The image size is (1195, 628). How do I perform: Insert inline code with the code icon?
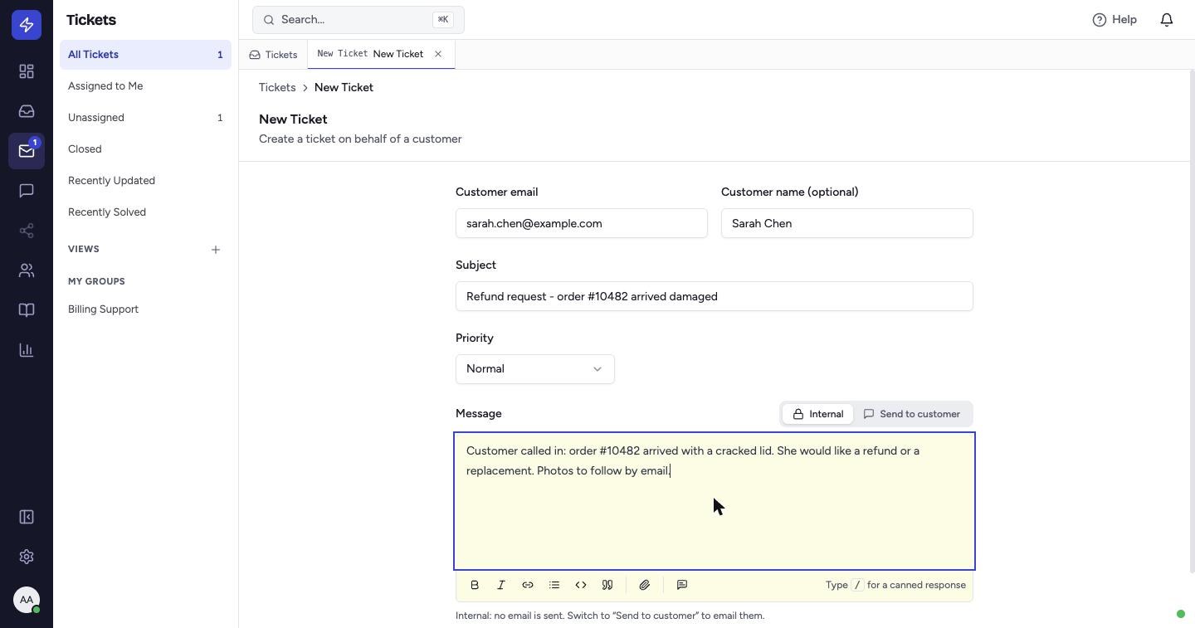[x=581, y=585]
